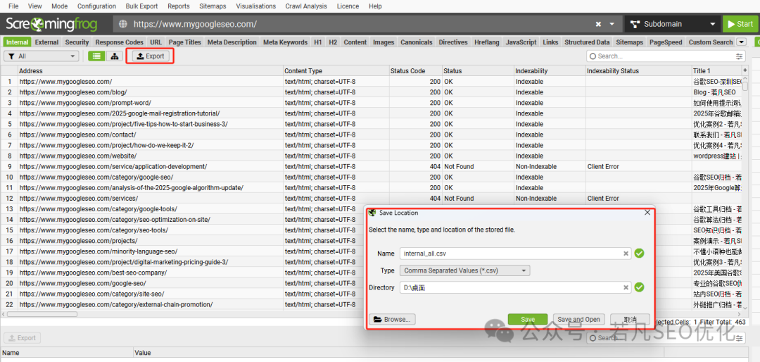
Task: Open the Subdomain crawl mode dropdown
Action: point(673,24)
